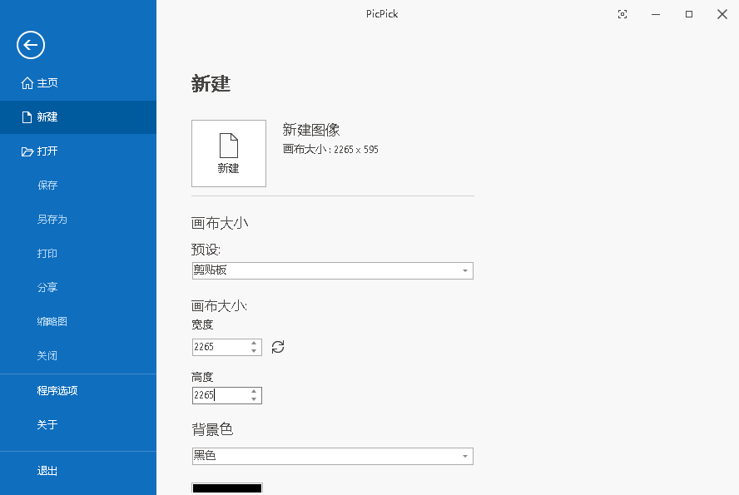Viewport: 739px width, 495px height.
Task: Open the 关于 about page
Action: (47, 424)
